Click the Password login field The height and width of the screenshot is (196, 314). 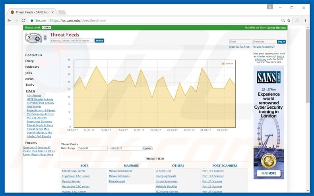pyautogui.click(x=265, y=42)
